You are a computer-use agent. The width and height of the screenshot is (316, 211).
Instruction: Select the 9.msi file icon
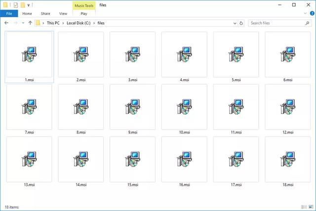132,107
